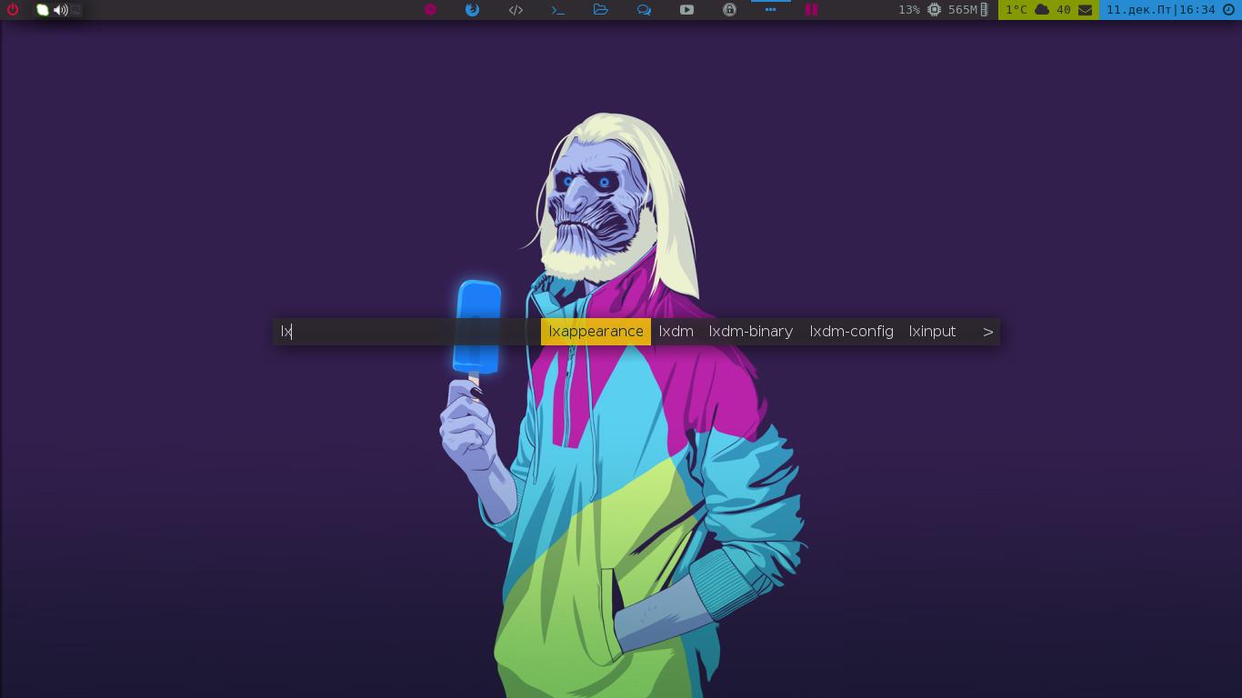Switch to the video player workspace icon
The height and width of the screenshot is (698, 1242).
686,10
